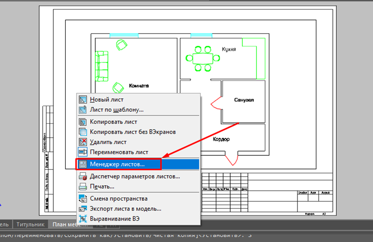Click the Новый лист icon
The height and width of the screenshot is (242, 373).
pos(83,100)
